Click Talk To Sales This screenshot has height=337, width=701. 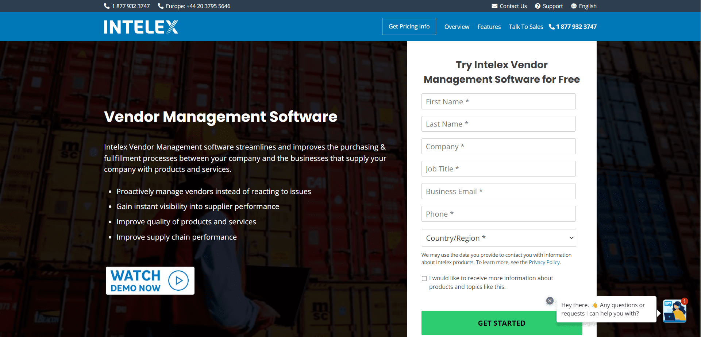pos(525,26)
